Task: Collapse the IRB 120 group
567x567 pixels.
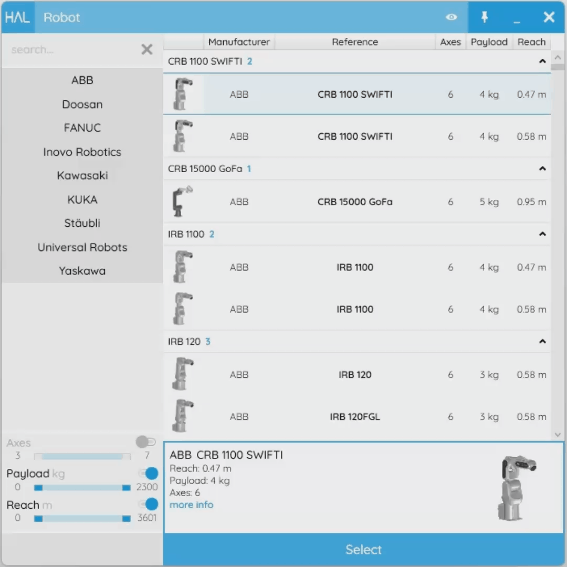Action: (542, 341)
